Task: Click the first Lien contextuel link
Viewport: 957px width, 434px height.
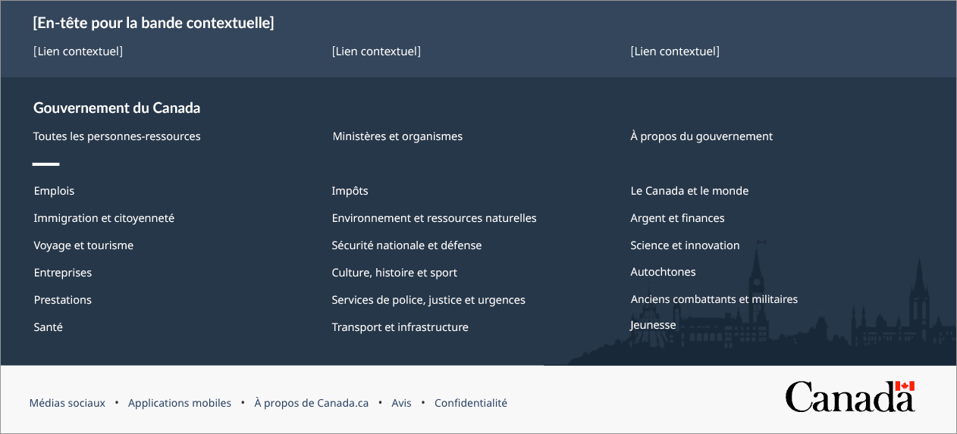Action: pos(78,52)
